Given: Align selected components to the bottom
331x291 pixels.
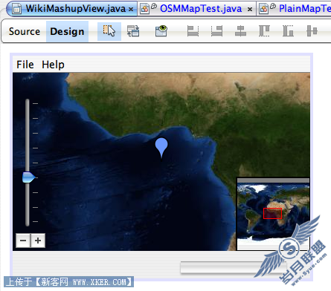Looking at the screenshot, I should point(288,31).
